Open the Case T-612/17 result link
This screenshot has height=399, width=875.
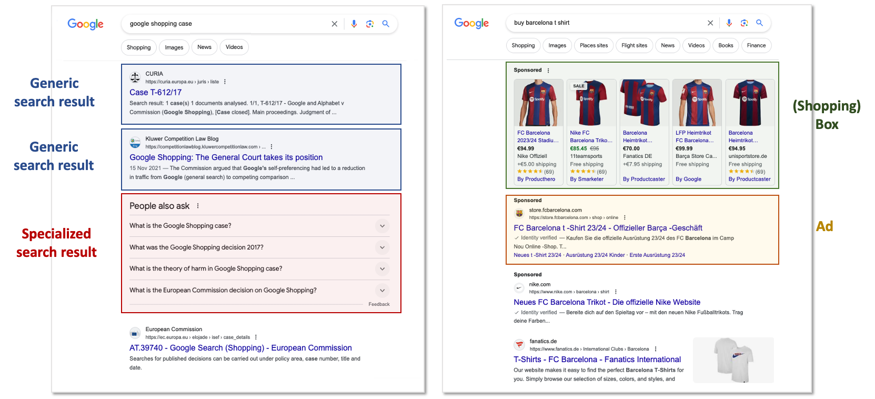coord(156,92)
